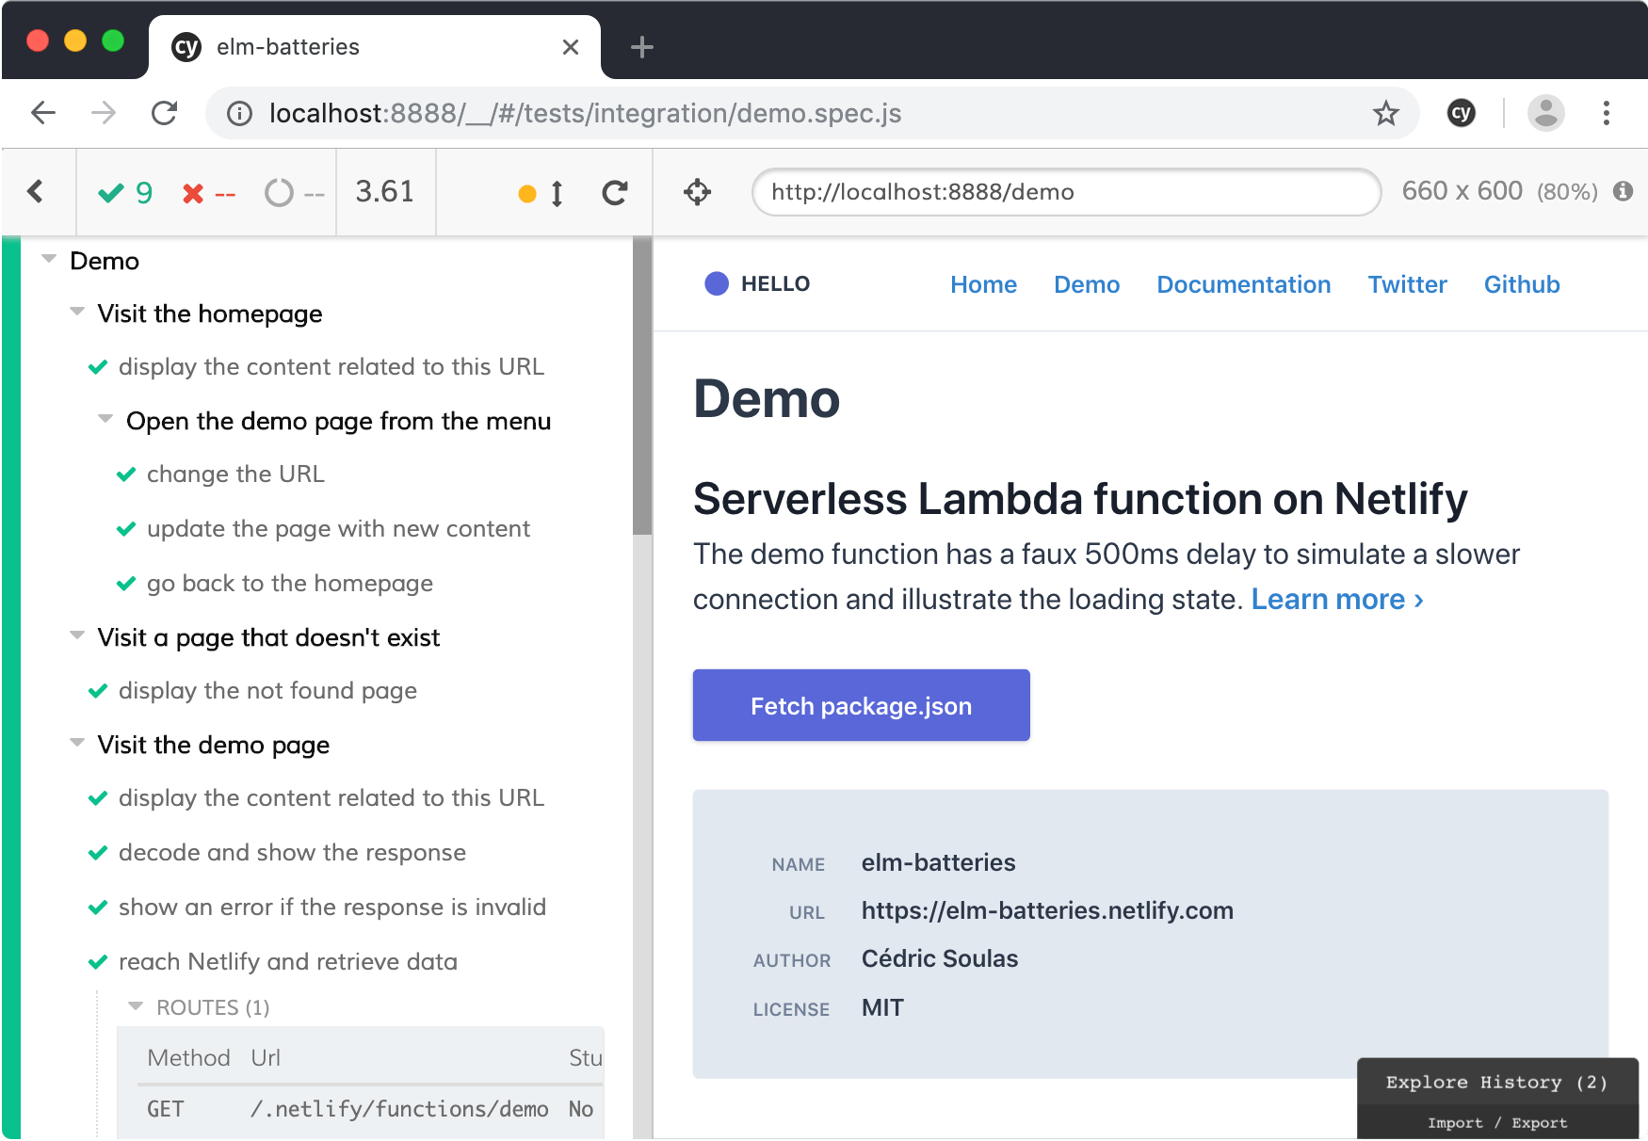Click the test URL field showing localhost:8888/demo

click(1065, 192)
